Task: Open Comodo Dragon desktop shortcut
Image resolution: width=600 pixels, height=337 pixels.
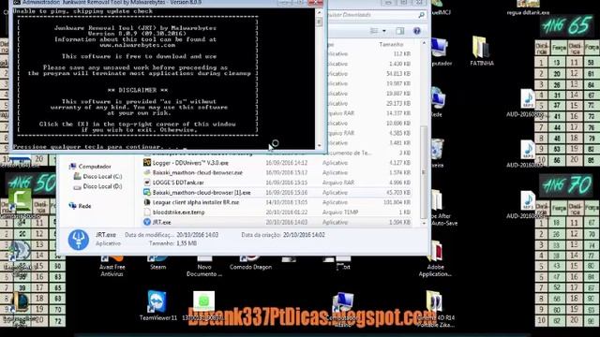Action: tap(250, 263)
